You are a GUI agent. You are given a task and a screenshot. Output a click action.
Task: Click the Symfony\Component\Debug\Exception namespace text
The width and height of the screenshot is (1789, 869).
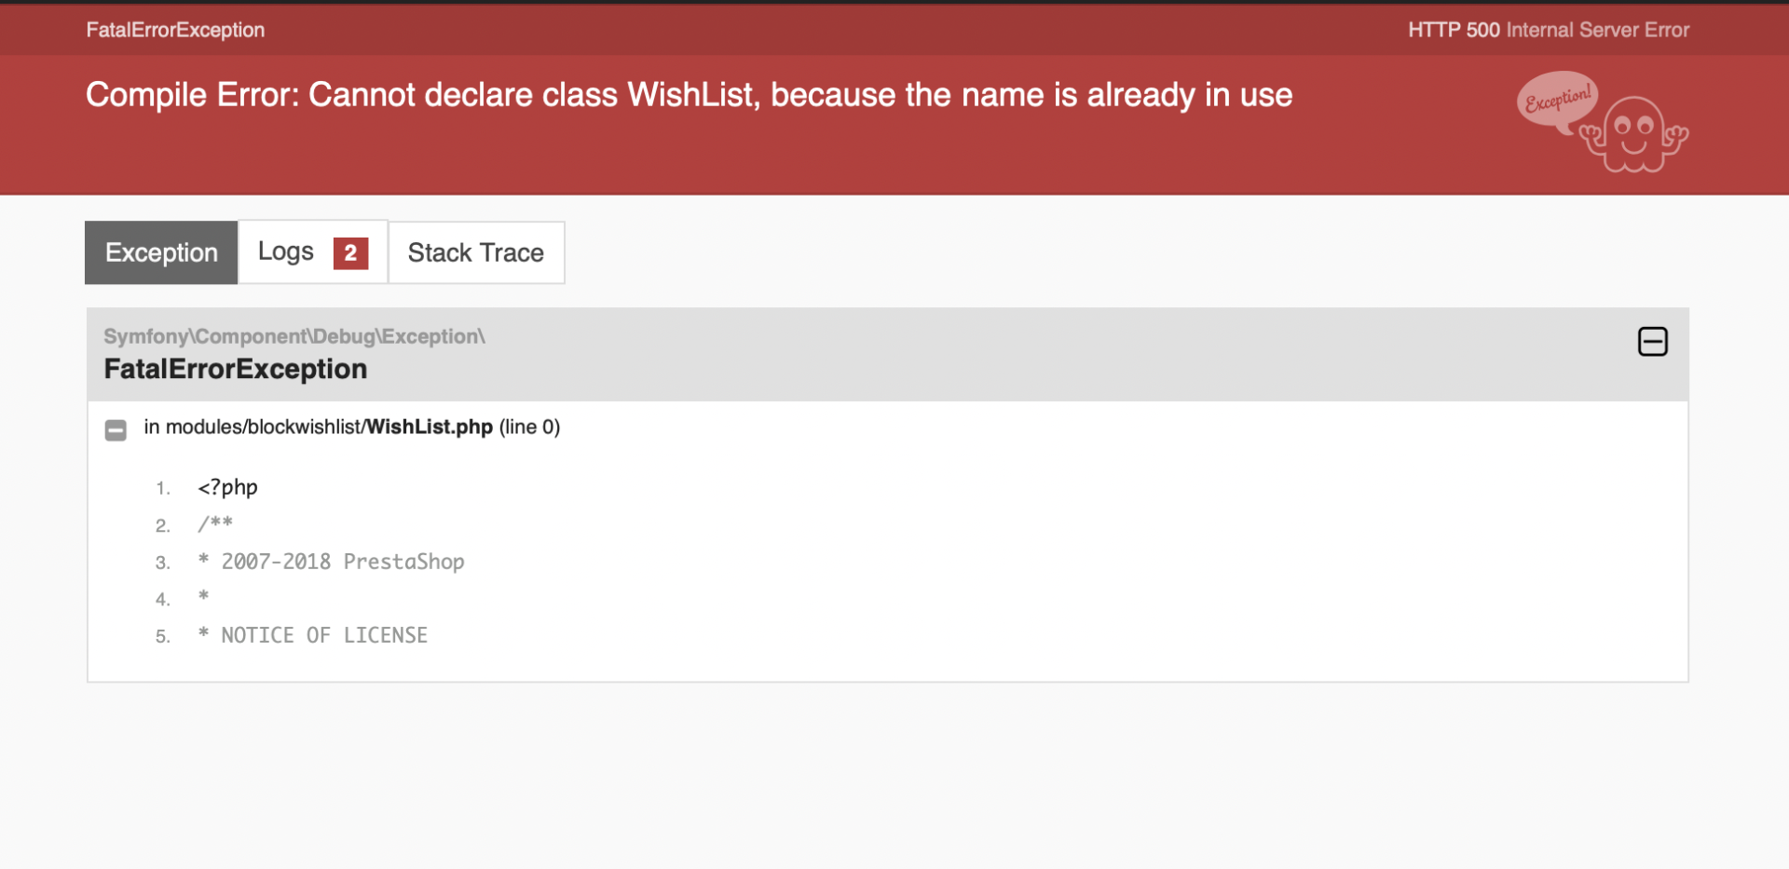(x=294, y=336)
